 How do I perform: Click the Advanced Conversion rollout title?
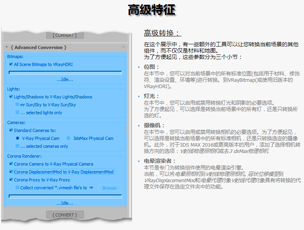pyautogui.click(x=39, y=47)
